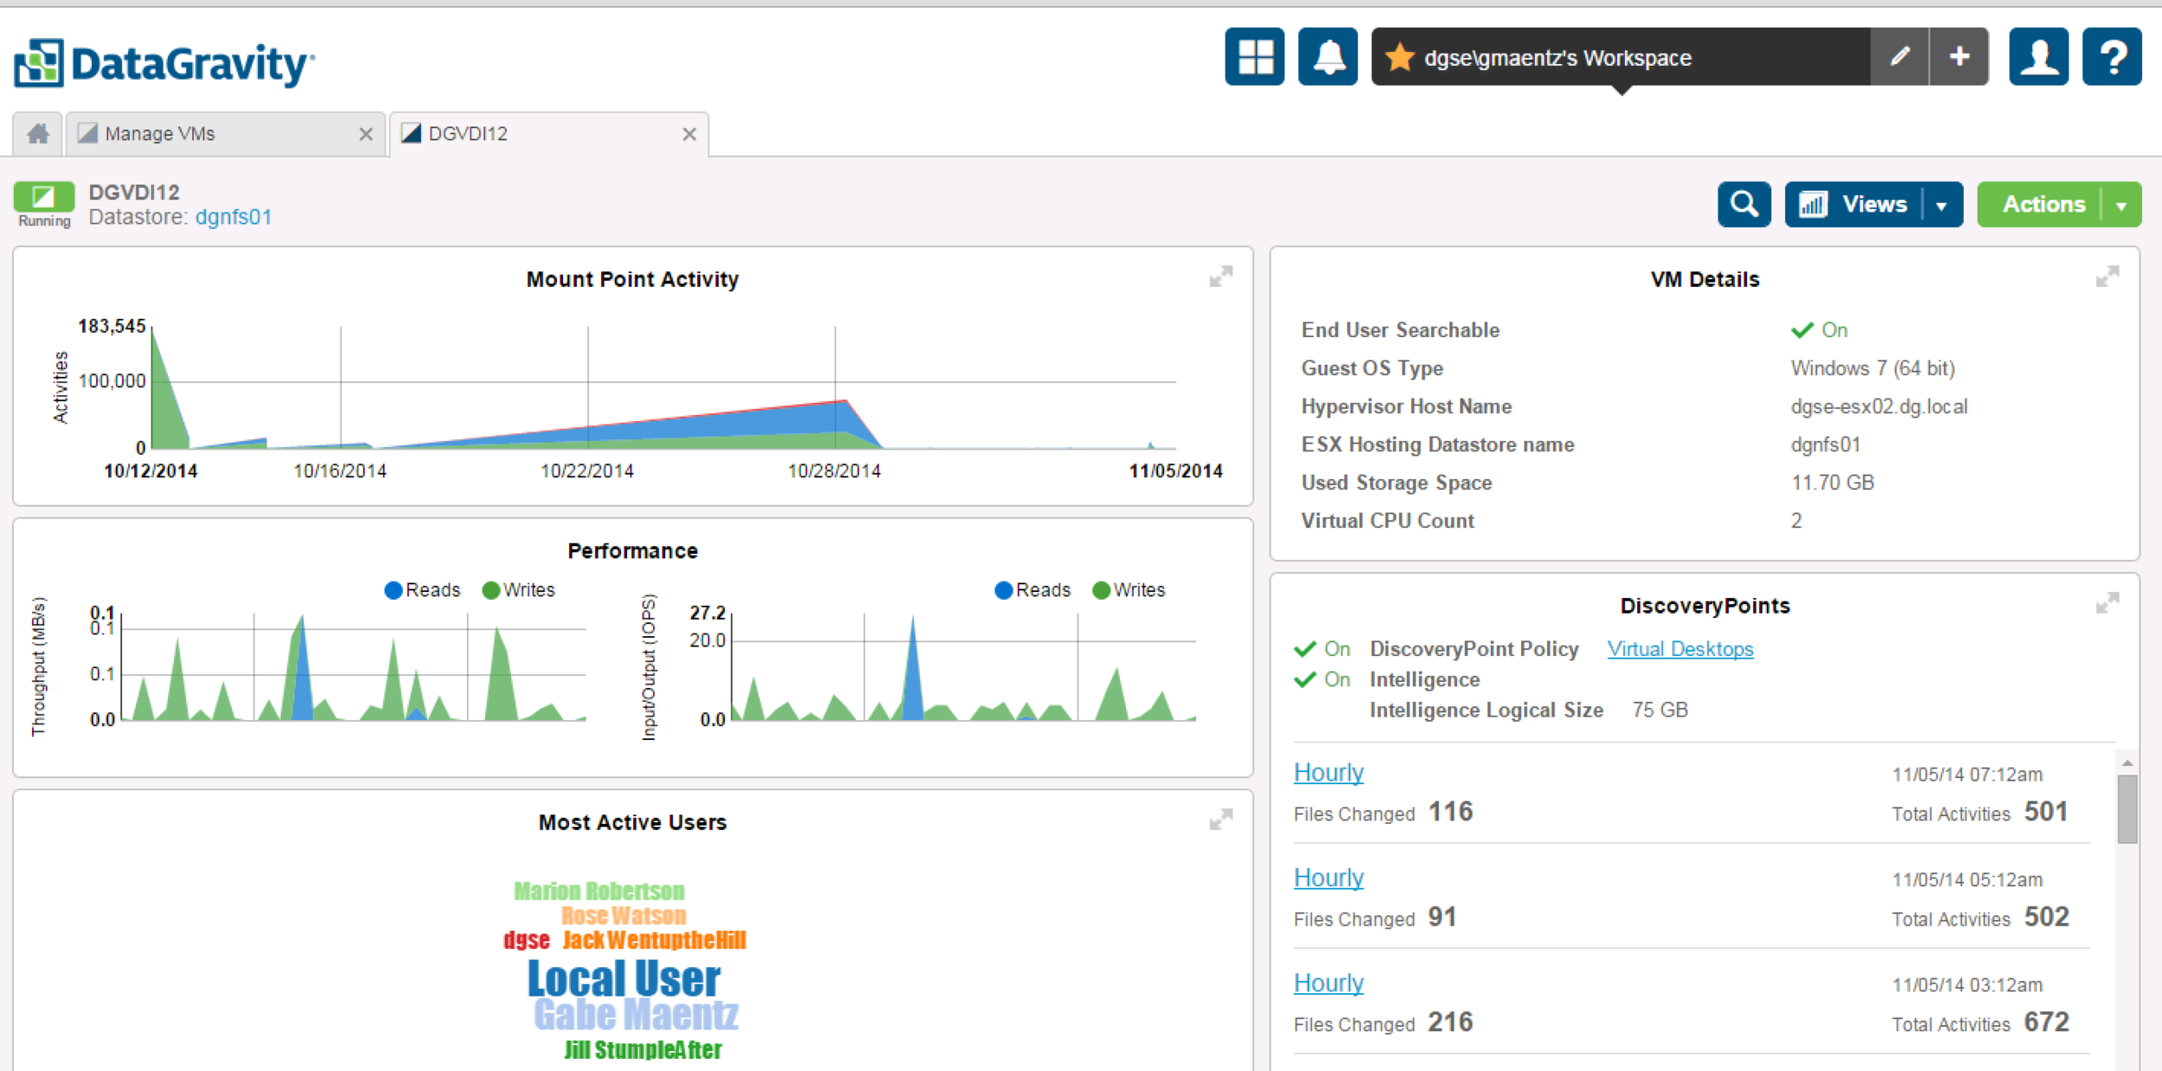Open the dashboard grid icon

1254,57
